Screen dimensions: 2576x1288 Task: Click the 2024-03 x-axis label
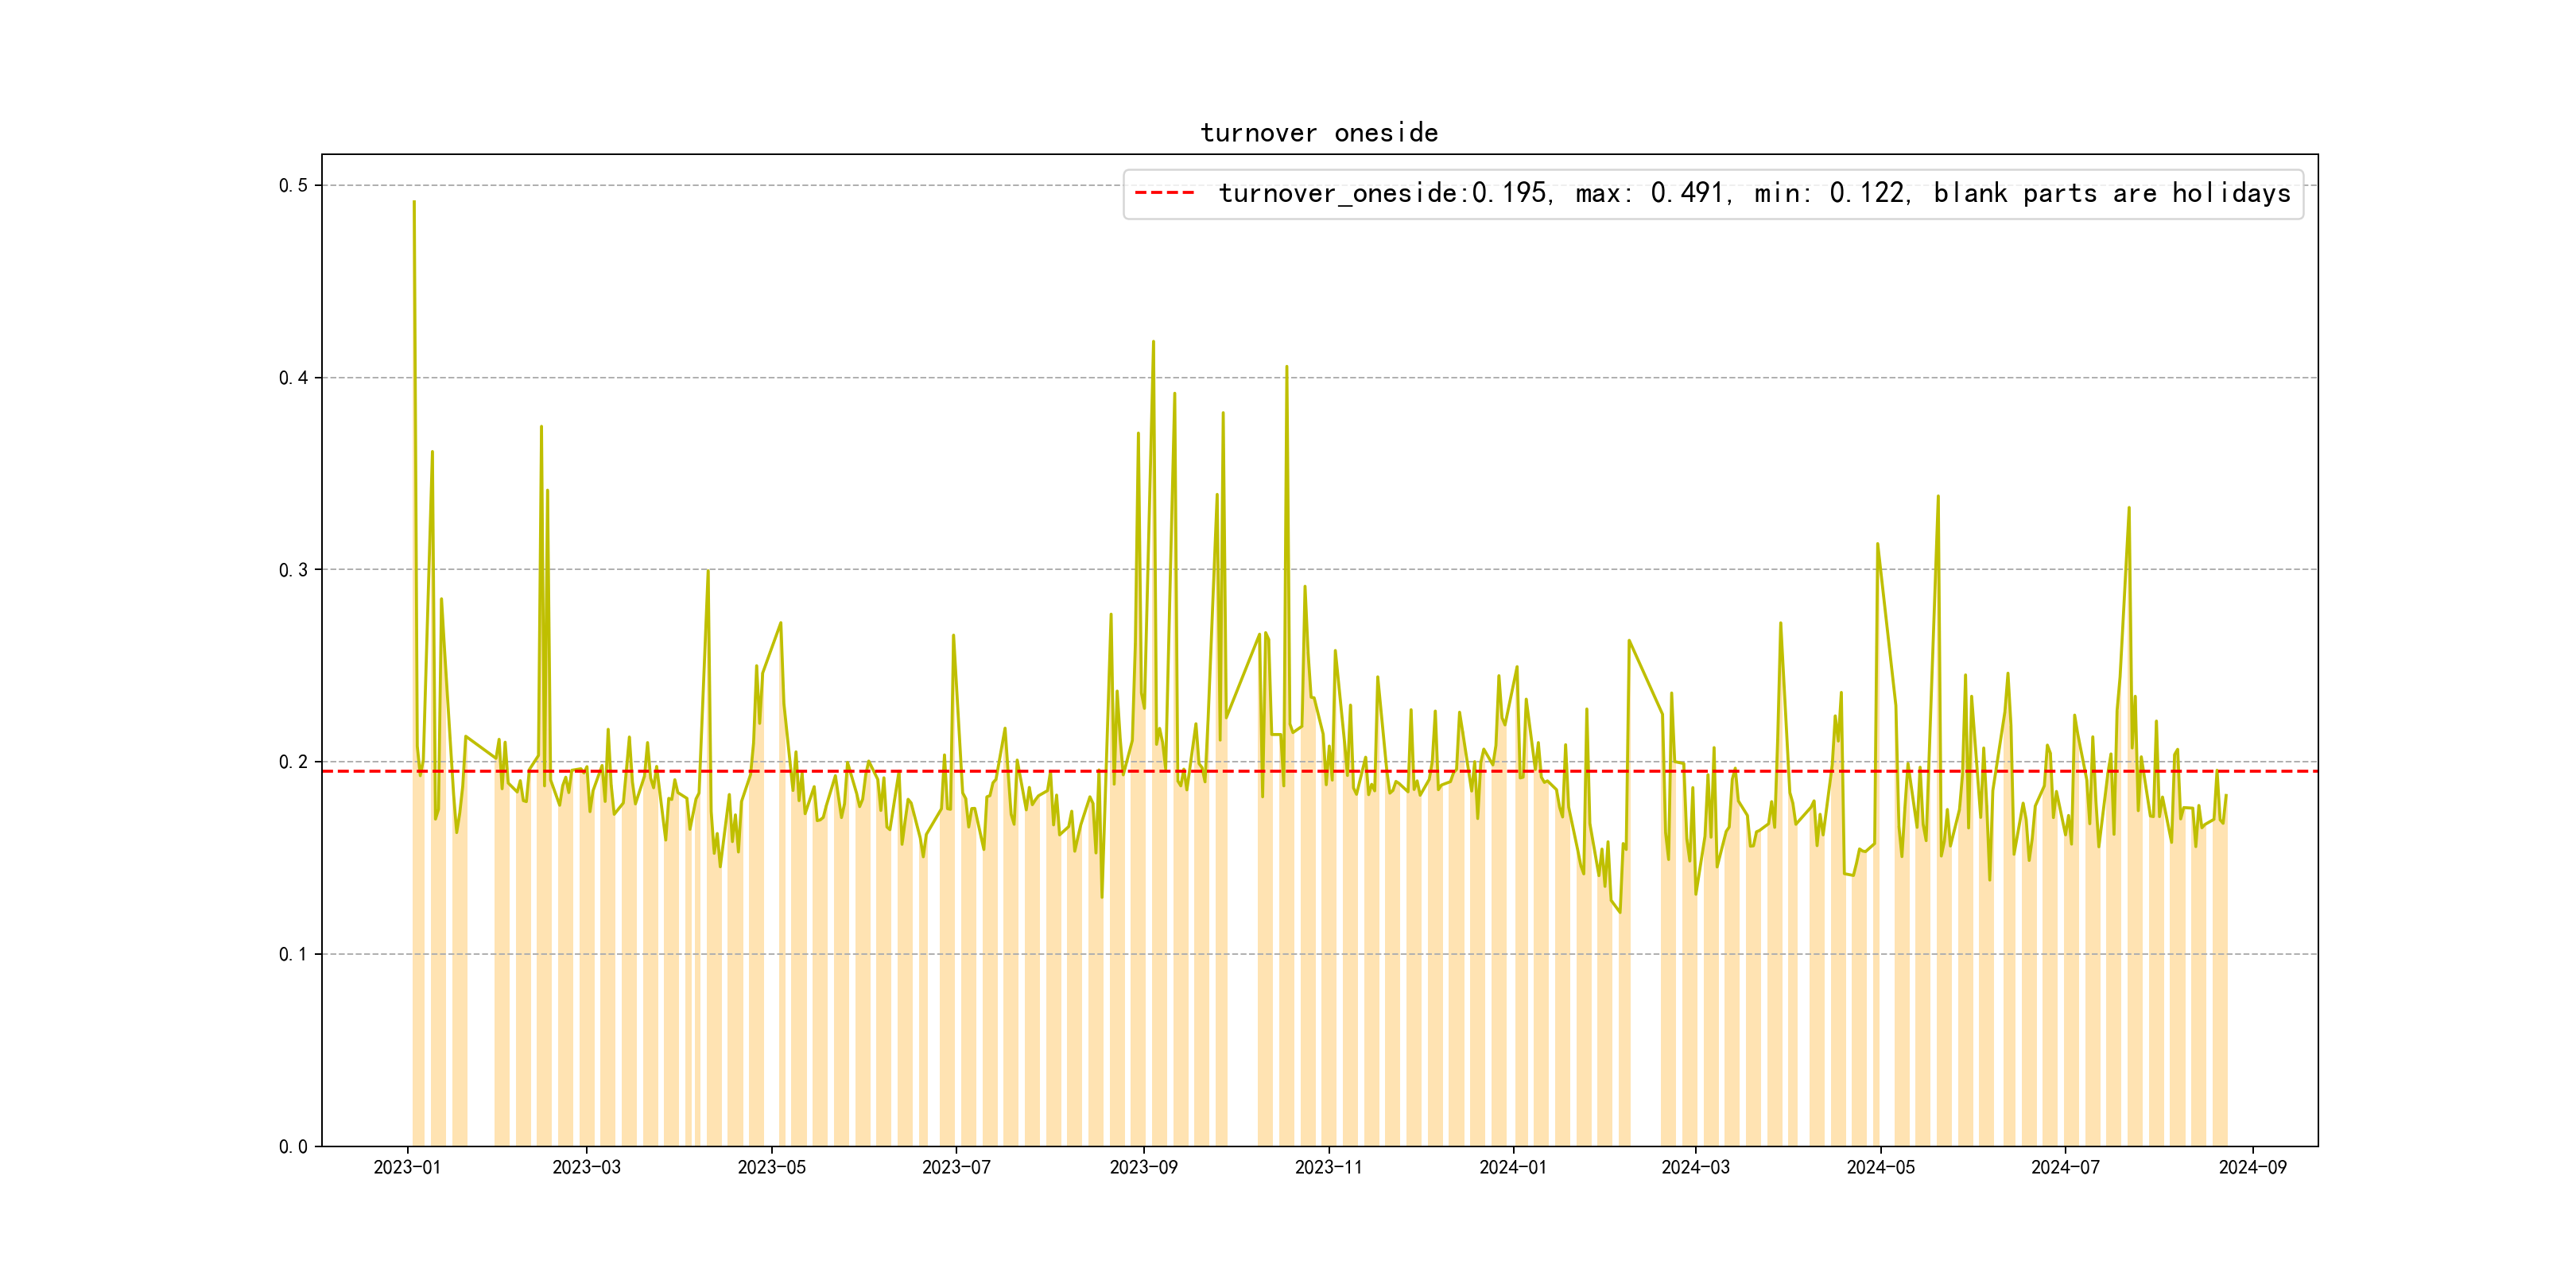[x=1695, y=1167]
